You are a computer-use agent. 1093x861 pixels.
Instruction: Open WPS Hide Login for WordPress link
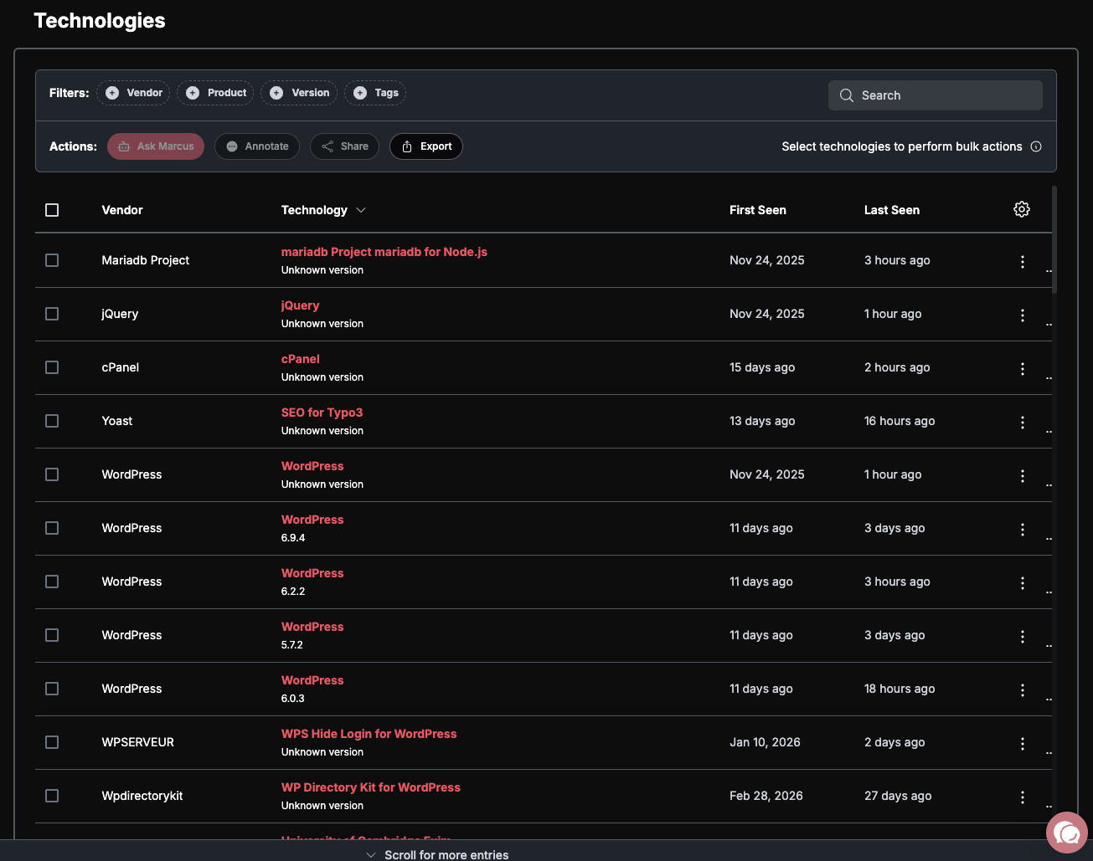(369, 734)
